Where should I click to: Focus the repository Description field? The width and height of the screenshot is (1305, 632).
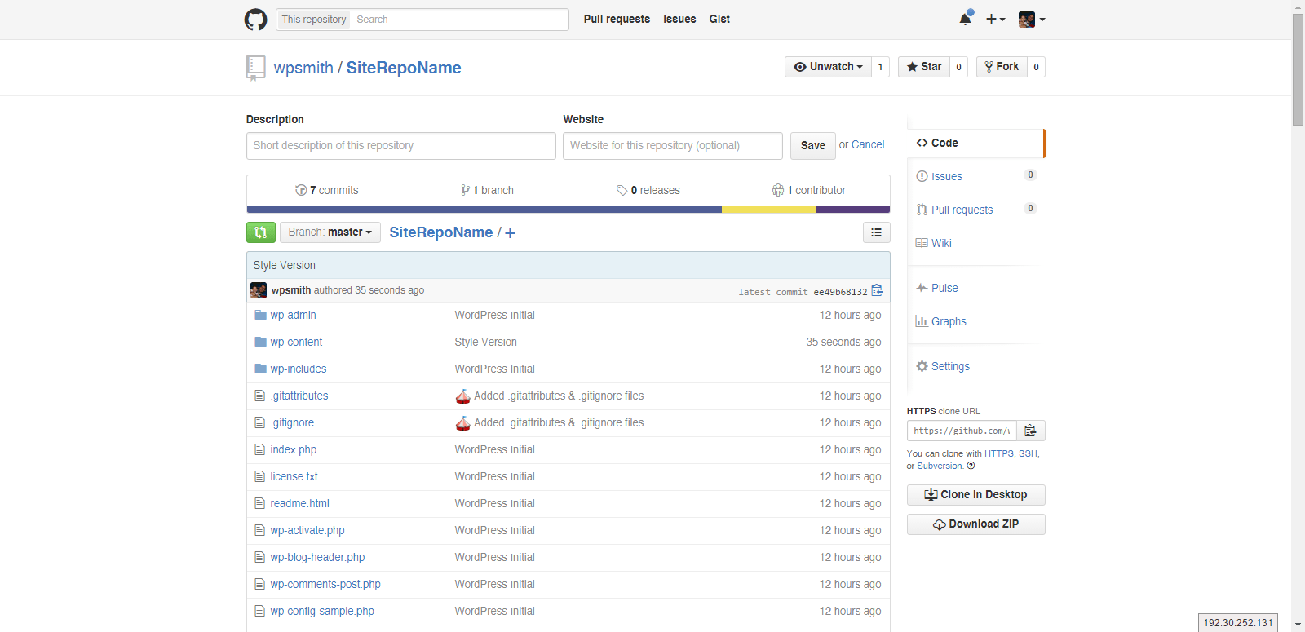click(x=401, y=146)
